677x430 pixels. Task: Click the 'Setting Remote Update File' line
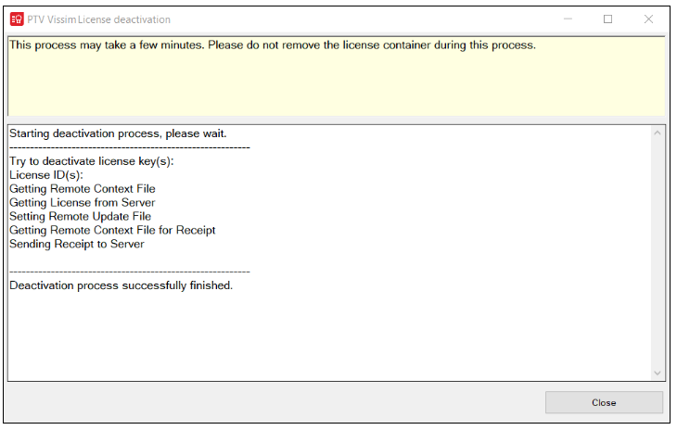81,217
